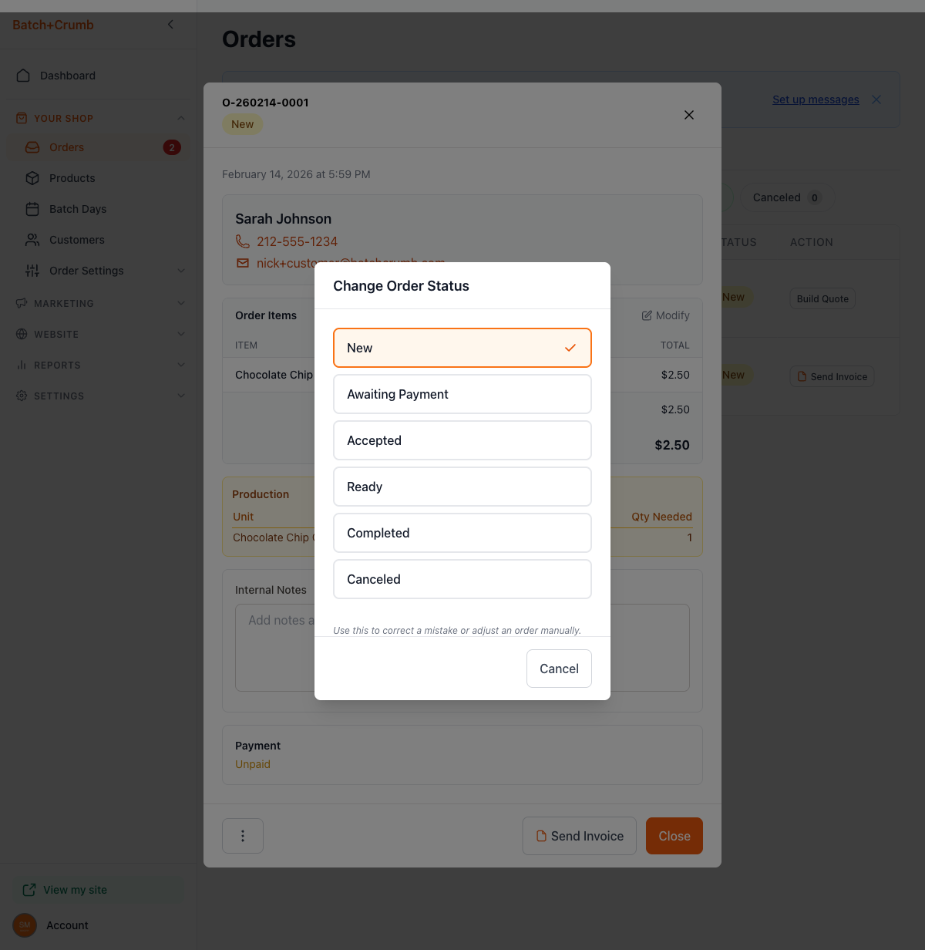Expand the Marketing section
This screenshot has height=950, width=925.
181,303
